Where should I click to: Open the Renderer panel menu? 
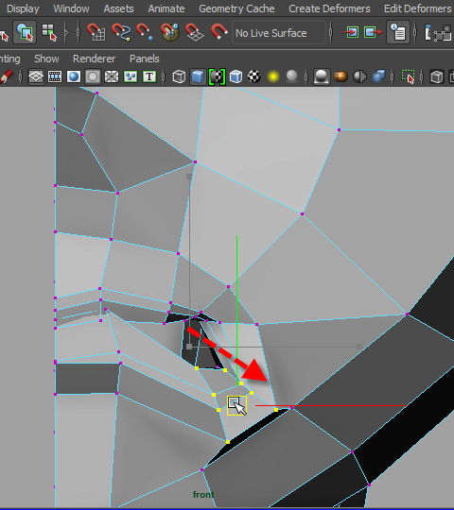click(95, 59)
